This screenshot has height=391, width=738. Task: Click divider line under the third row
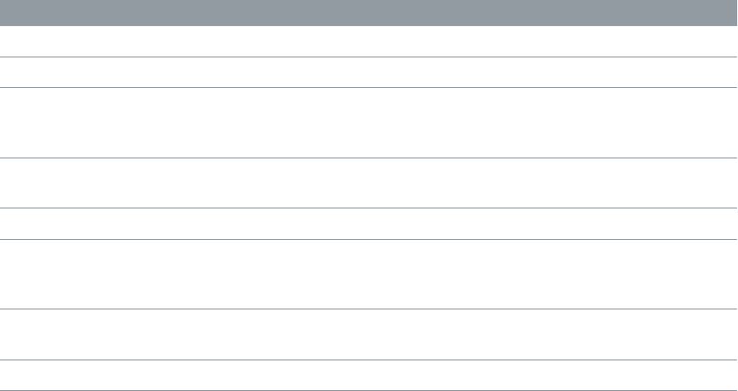pyautogui.click(x=368, y=158)
